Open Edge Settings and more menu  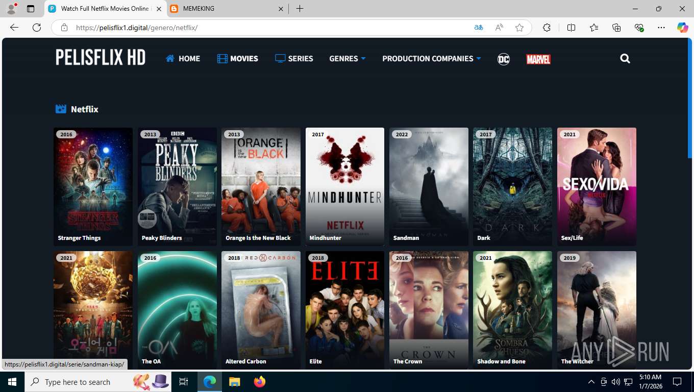point(661,28)
